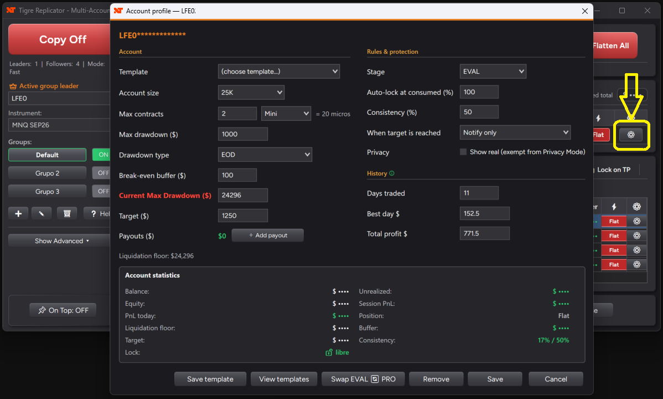Close the Account profile dialog with X
The width and height of the screenshot is (663, 399).
(585, 11)
